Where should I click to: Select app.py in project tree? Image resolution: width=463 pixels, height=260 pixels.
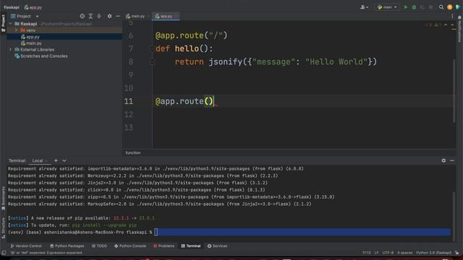(x=33, y=37)
